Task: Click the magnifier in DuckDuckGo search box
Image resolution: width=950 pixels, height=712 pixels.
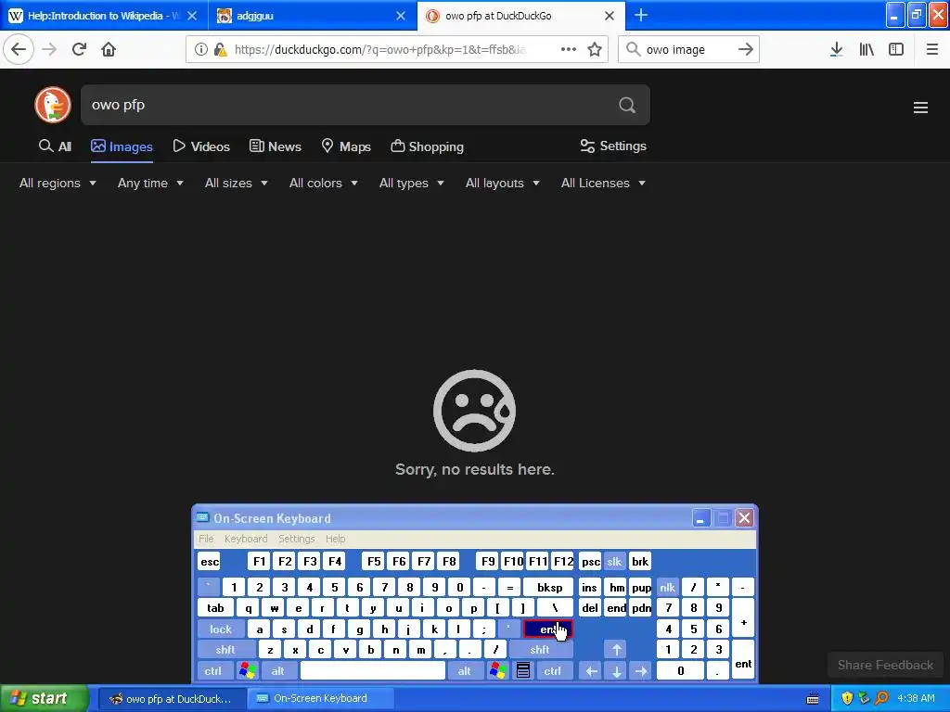Action: (627, 106)
